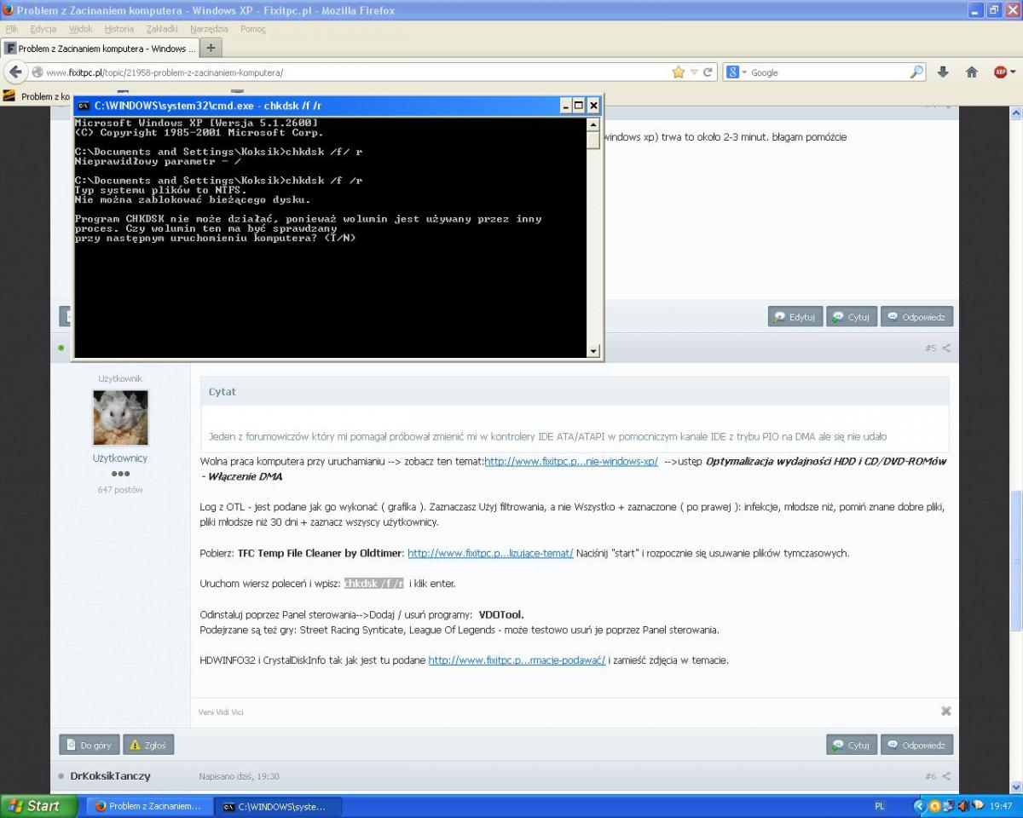Click the #6 post number link
The height and width of the screenshot is (818, 1023).
930,776
